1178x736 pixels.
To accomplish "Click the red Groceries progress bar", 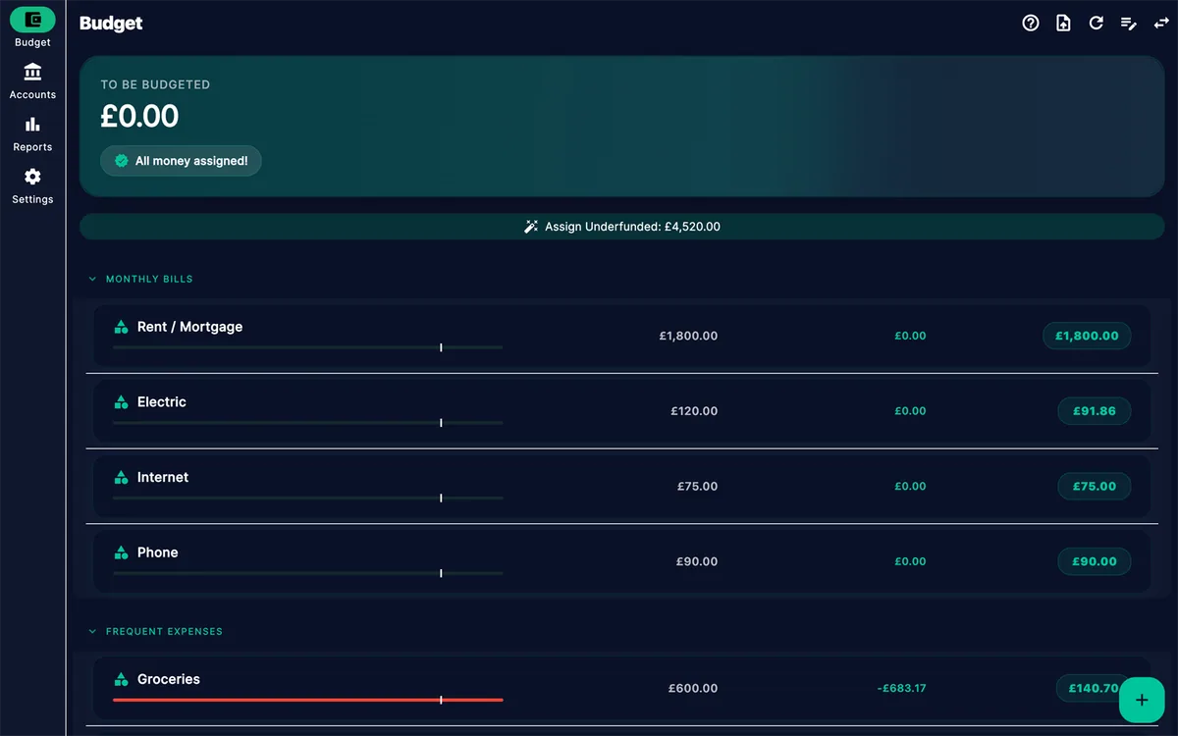I will [x=307, y=700].
